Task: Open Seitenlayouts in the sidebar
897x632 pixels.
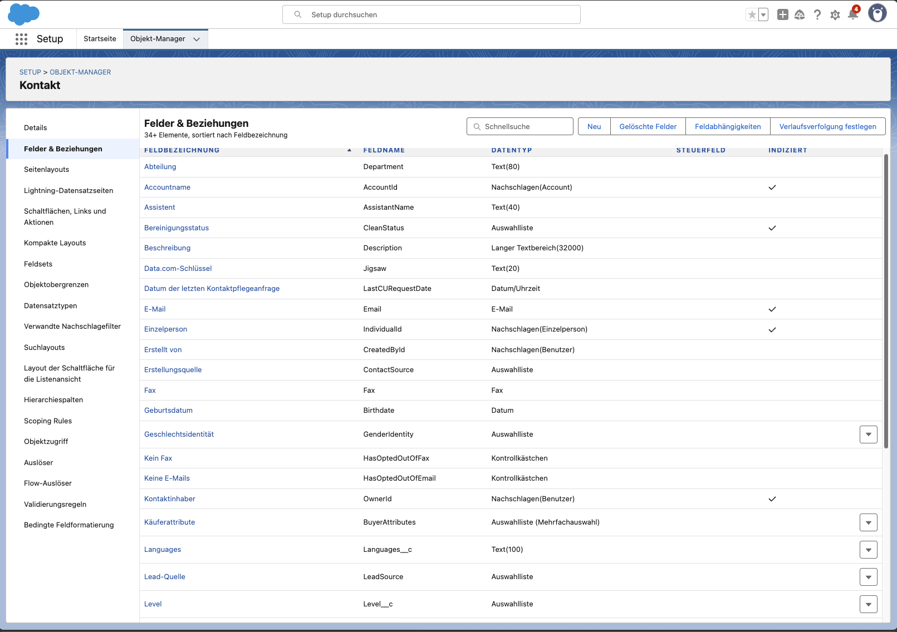Action: pos(47,170)
